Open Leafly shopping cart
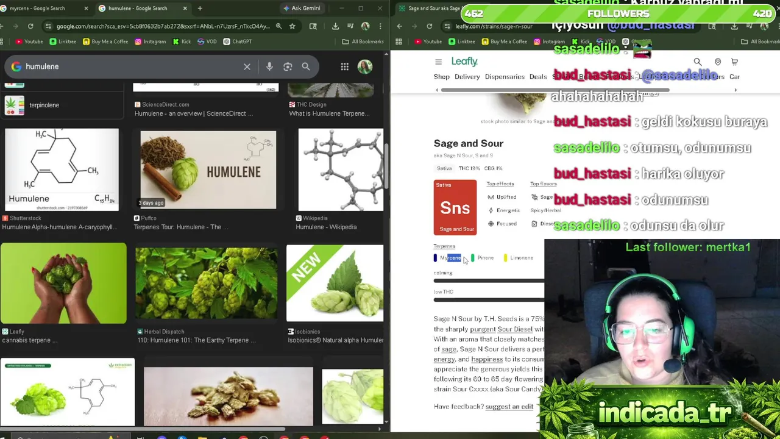780x439 pixels. pos(734,62)
